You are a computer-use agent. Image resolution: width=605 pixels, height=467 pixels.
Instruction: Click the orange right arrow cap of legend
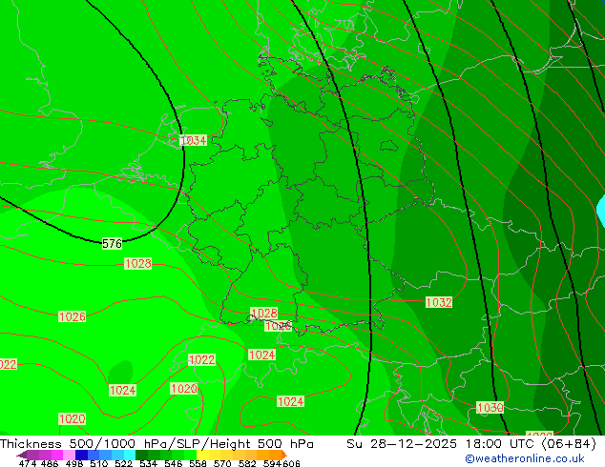pyautogui.click(x=284, y=455)
